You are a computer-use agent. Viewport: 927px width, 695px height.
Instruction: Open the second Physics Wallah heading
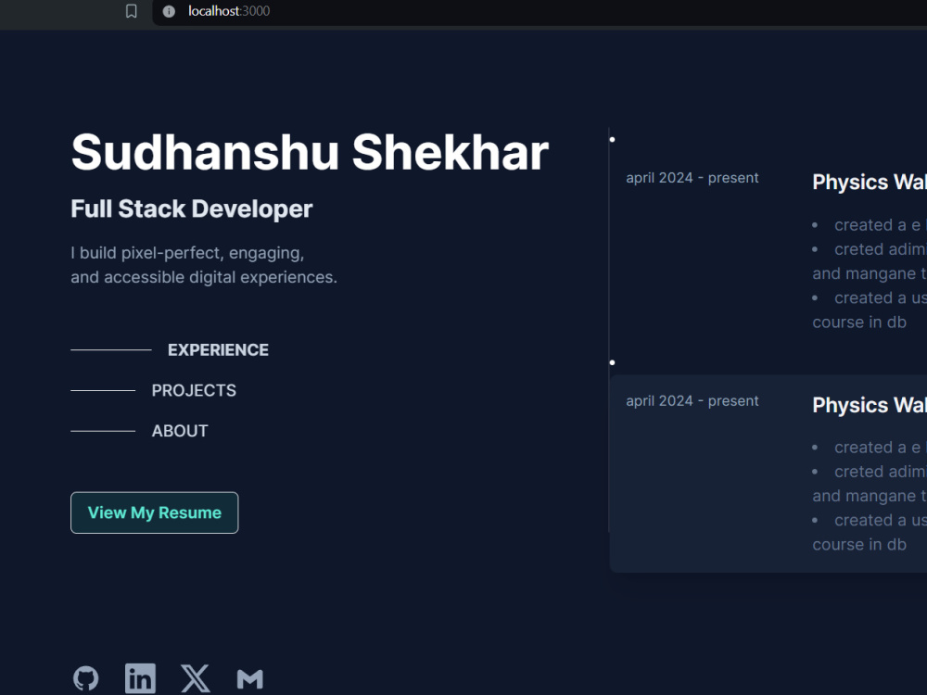tap(868, 405)
